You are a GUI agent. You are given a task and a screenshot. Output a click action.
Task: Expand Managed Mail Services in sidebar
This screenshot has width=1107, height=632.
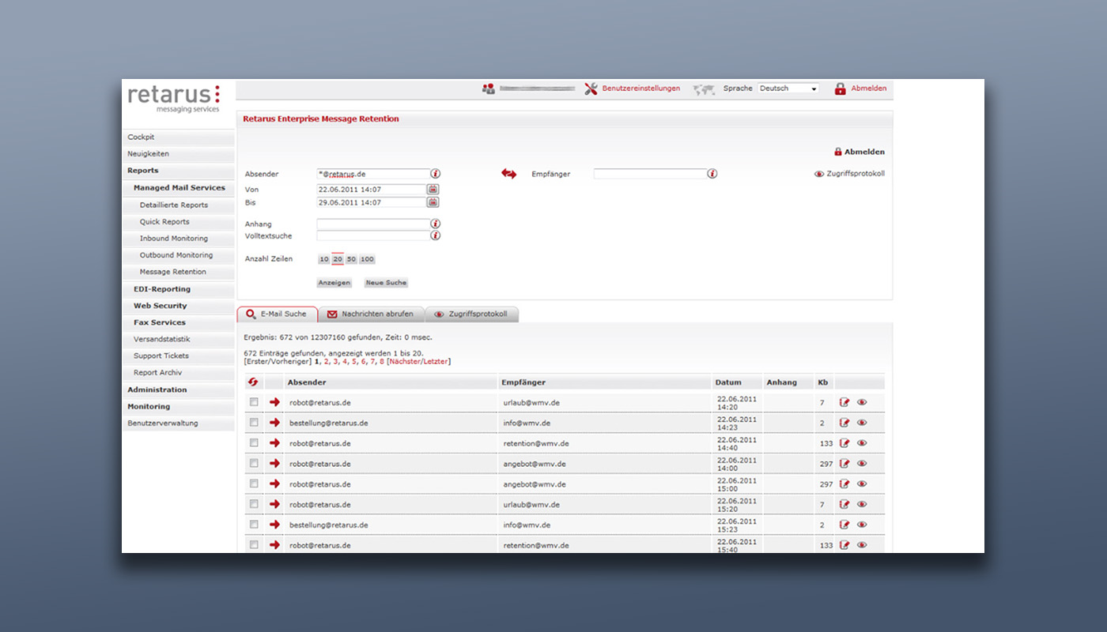pyautogui.click(x=179, y=188)
